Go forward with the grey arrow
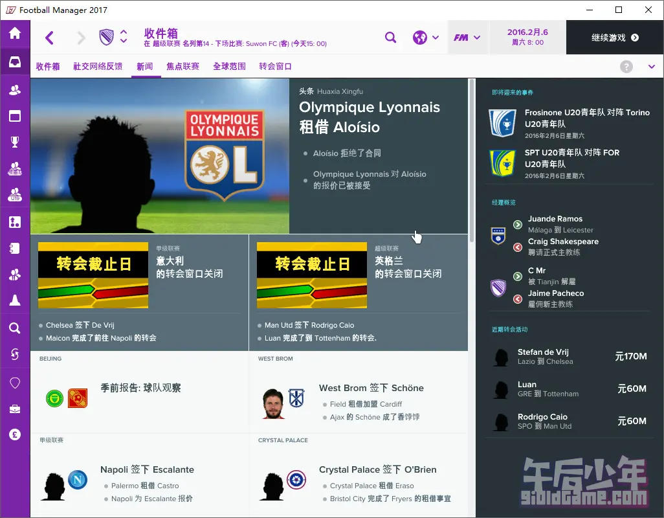 pyautogui.click(x=80, y=38)
